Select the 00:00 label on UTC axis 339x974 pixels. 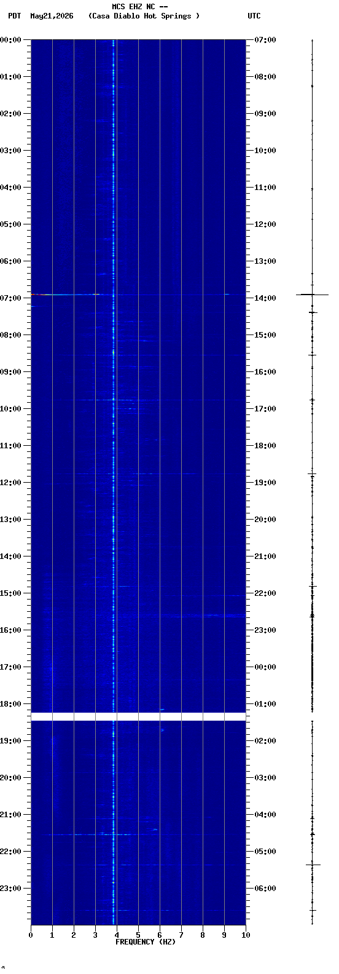click(x=265, y=667)
